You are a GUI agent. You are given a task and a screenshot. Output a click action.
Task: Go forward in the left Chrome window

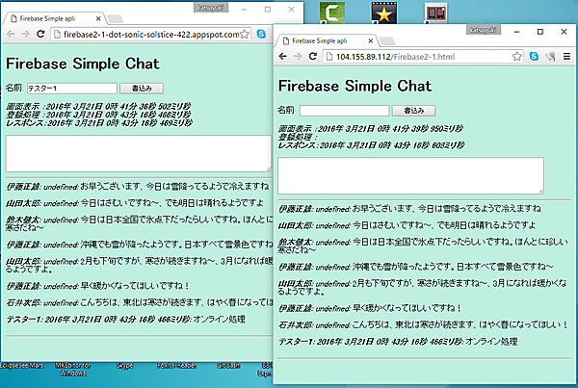point(25,35)
